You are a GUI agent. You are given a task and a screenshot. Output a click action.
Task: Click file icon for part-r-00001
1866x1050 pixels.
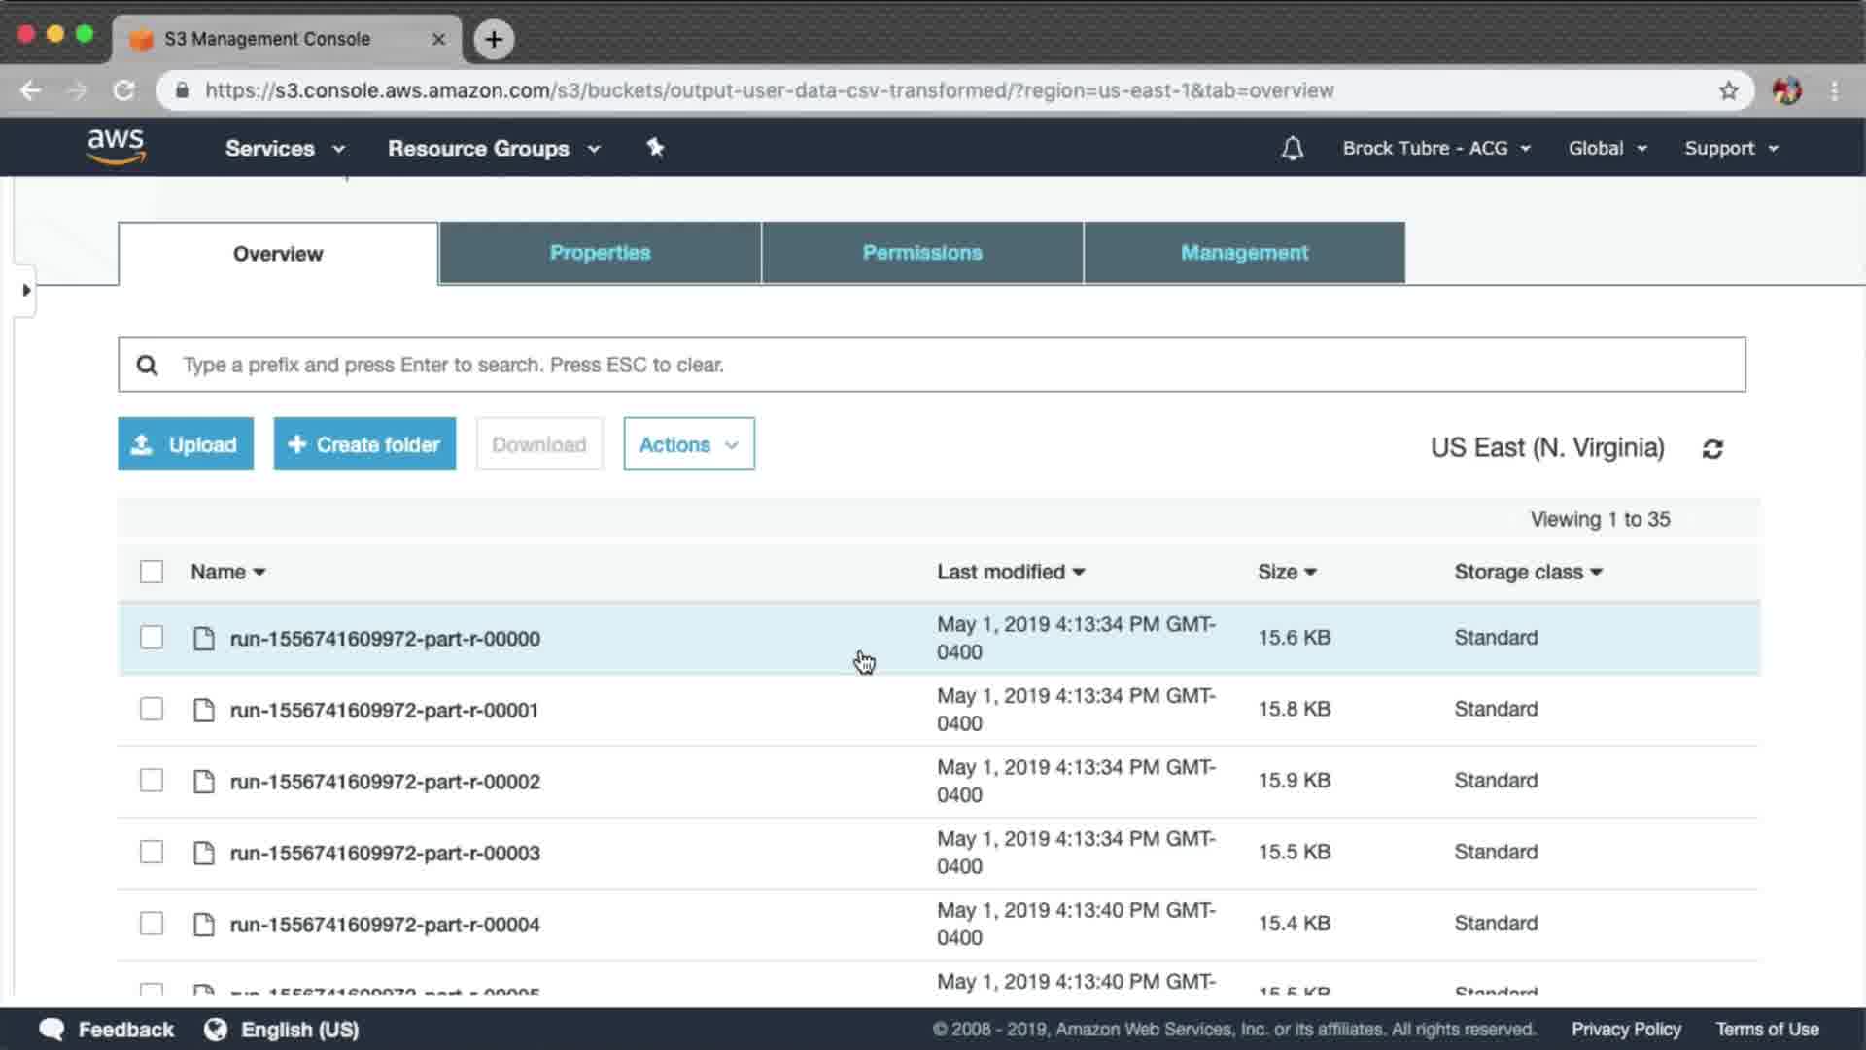203,710
